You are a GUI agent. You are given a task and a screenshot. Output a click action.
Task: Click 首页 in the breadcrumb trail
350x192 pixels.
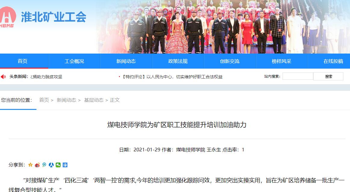click(x=44, y=100)
